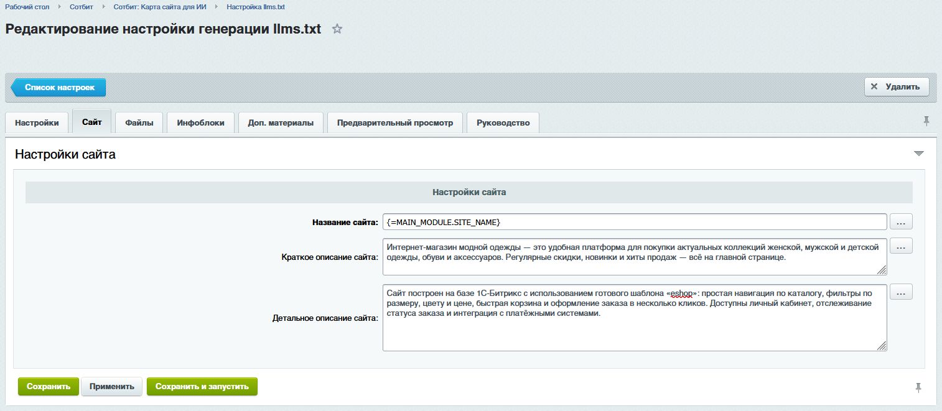942x411 pixels.
Task: Open the Файлы tab
Action: tap(138, 122)
